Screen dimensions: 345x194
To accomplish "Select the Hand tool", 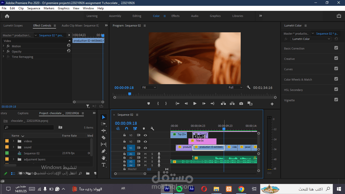I will pos(104,158).
